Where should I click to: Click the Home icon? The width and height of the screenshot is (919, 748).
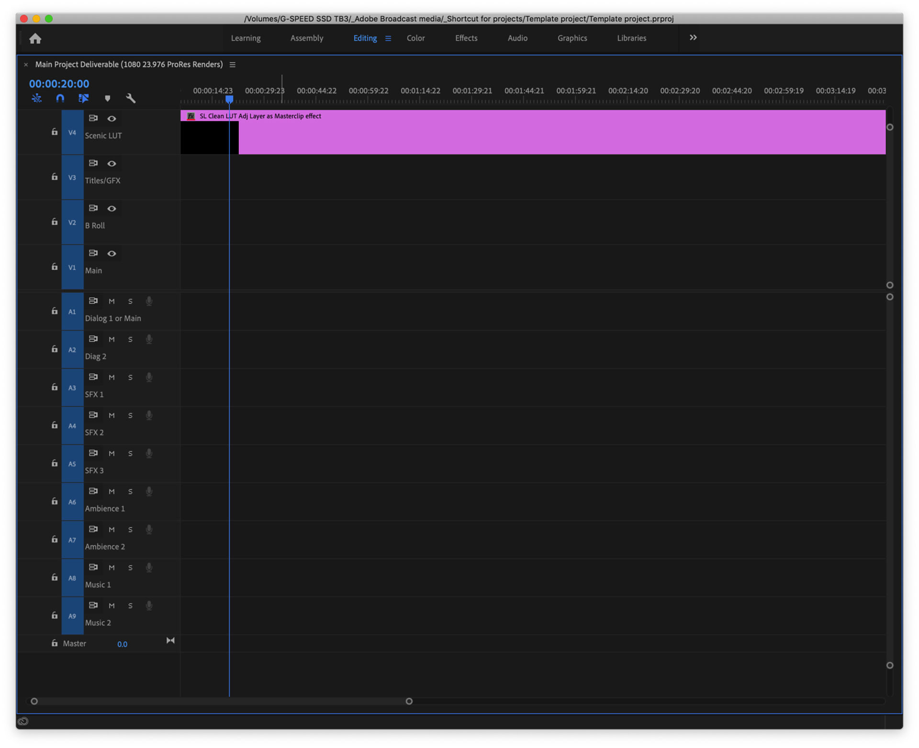click(35, 38)
